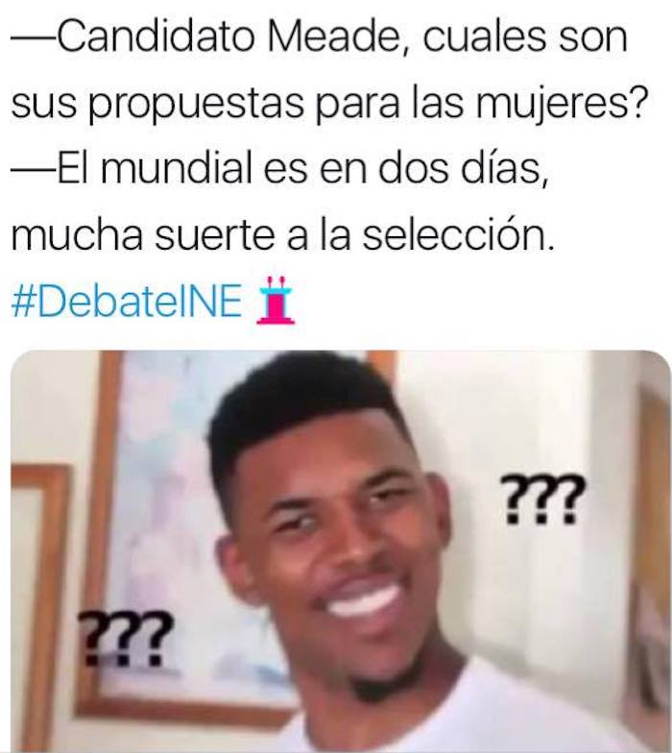Image resolution: width=672 pixels, height=753 pixels.
Task: Click the words "dos días," in the tweet
Action: [463, 169]
